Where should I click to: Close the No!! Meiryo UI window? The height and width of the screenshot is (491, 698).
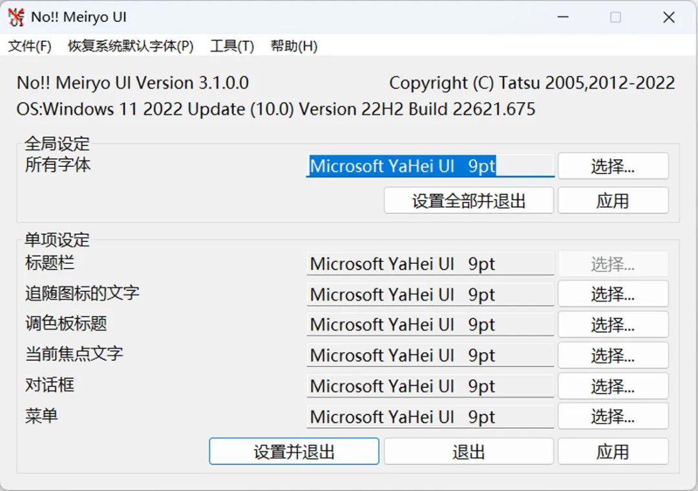point(669,17)
